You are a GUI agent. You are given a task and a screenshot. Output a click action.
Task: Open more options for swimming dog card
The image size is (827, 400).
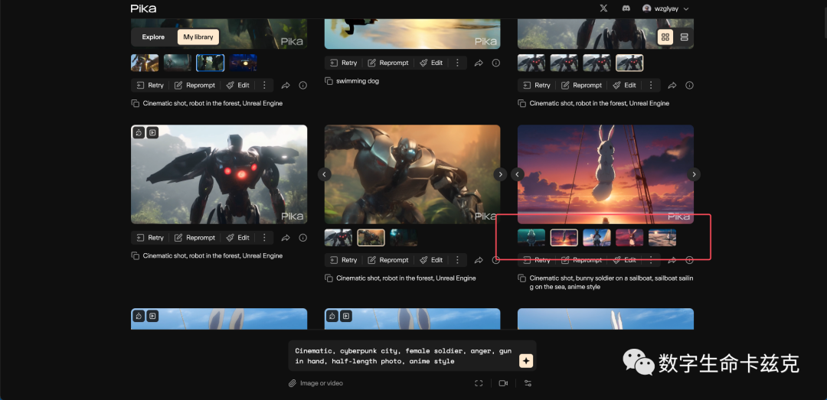[x=457, y=63]
